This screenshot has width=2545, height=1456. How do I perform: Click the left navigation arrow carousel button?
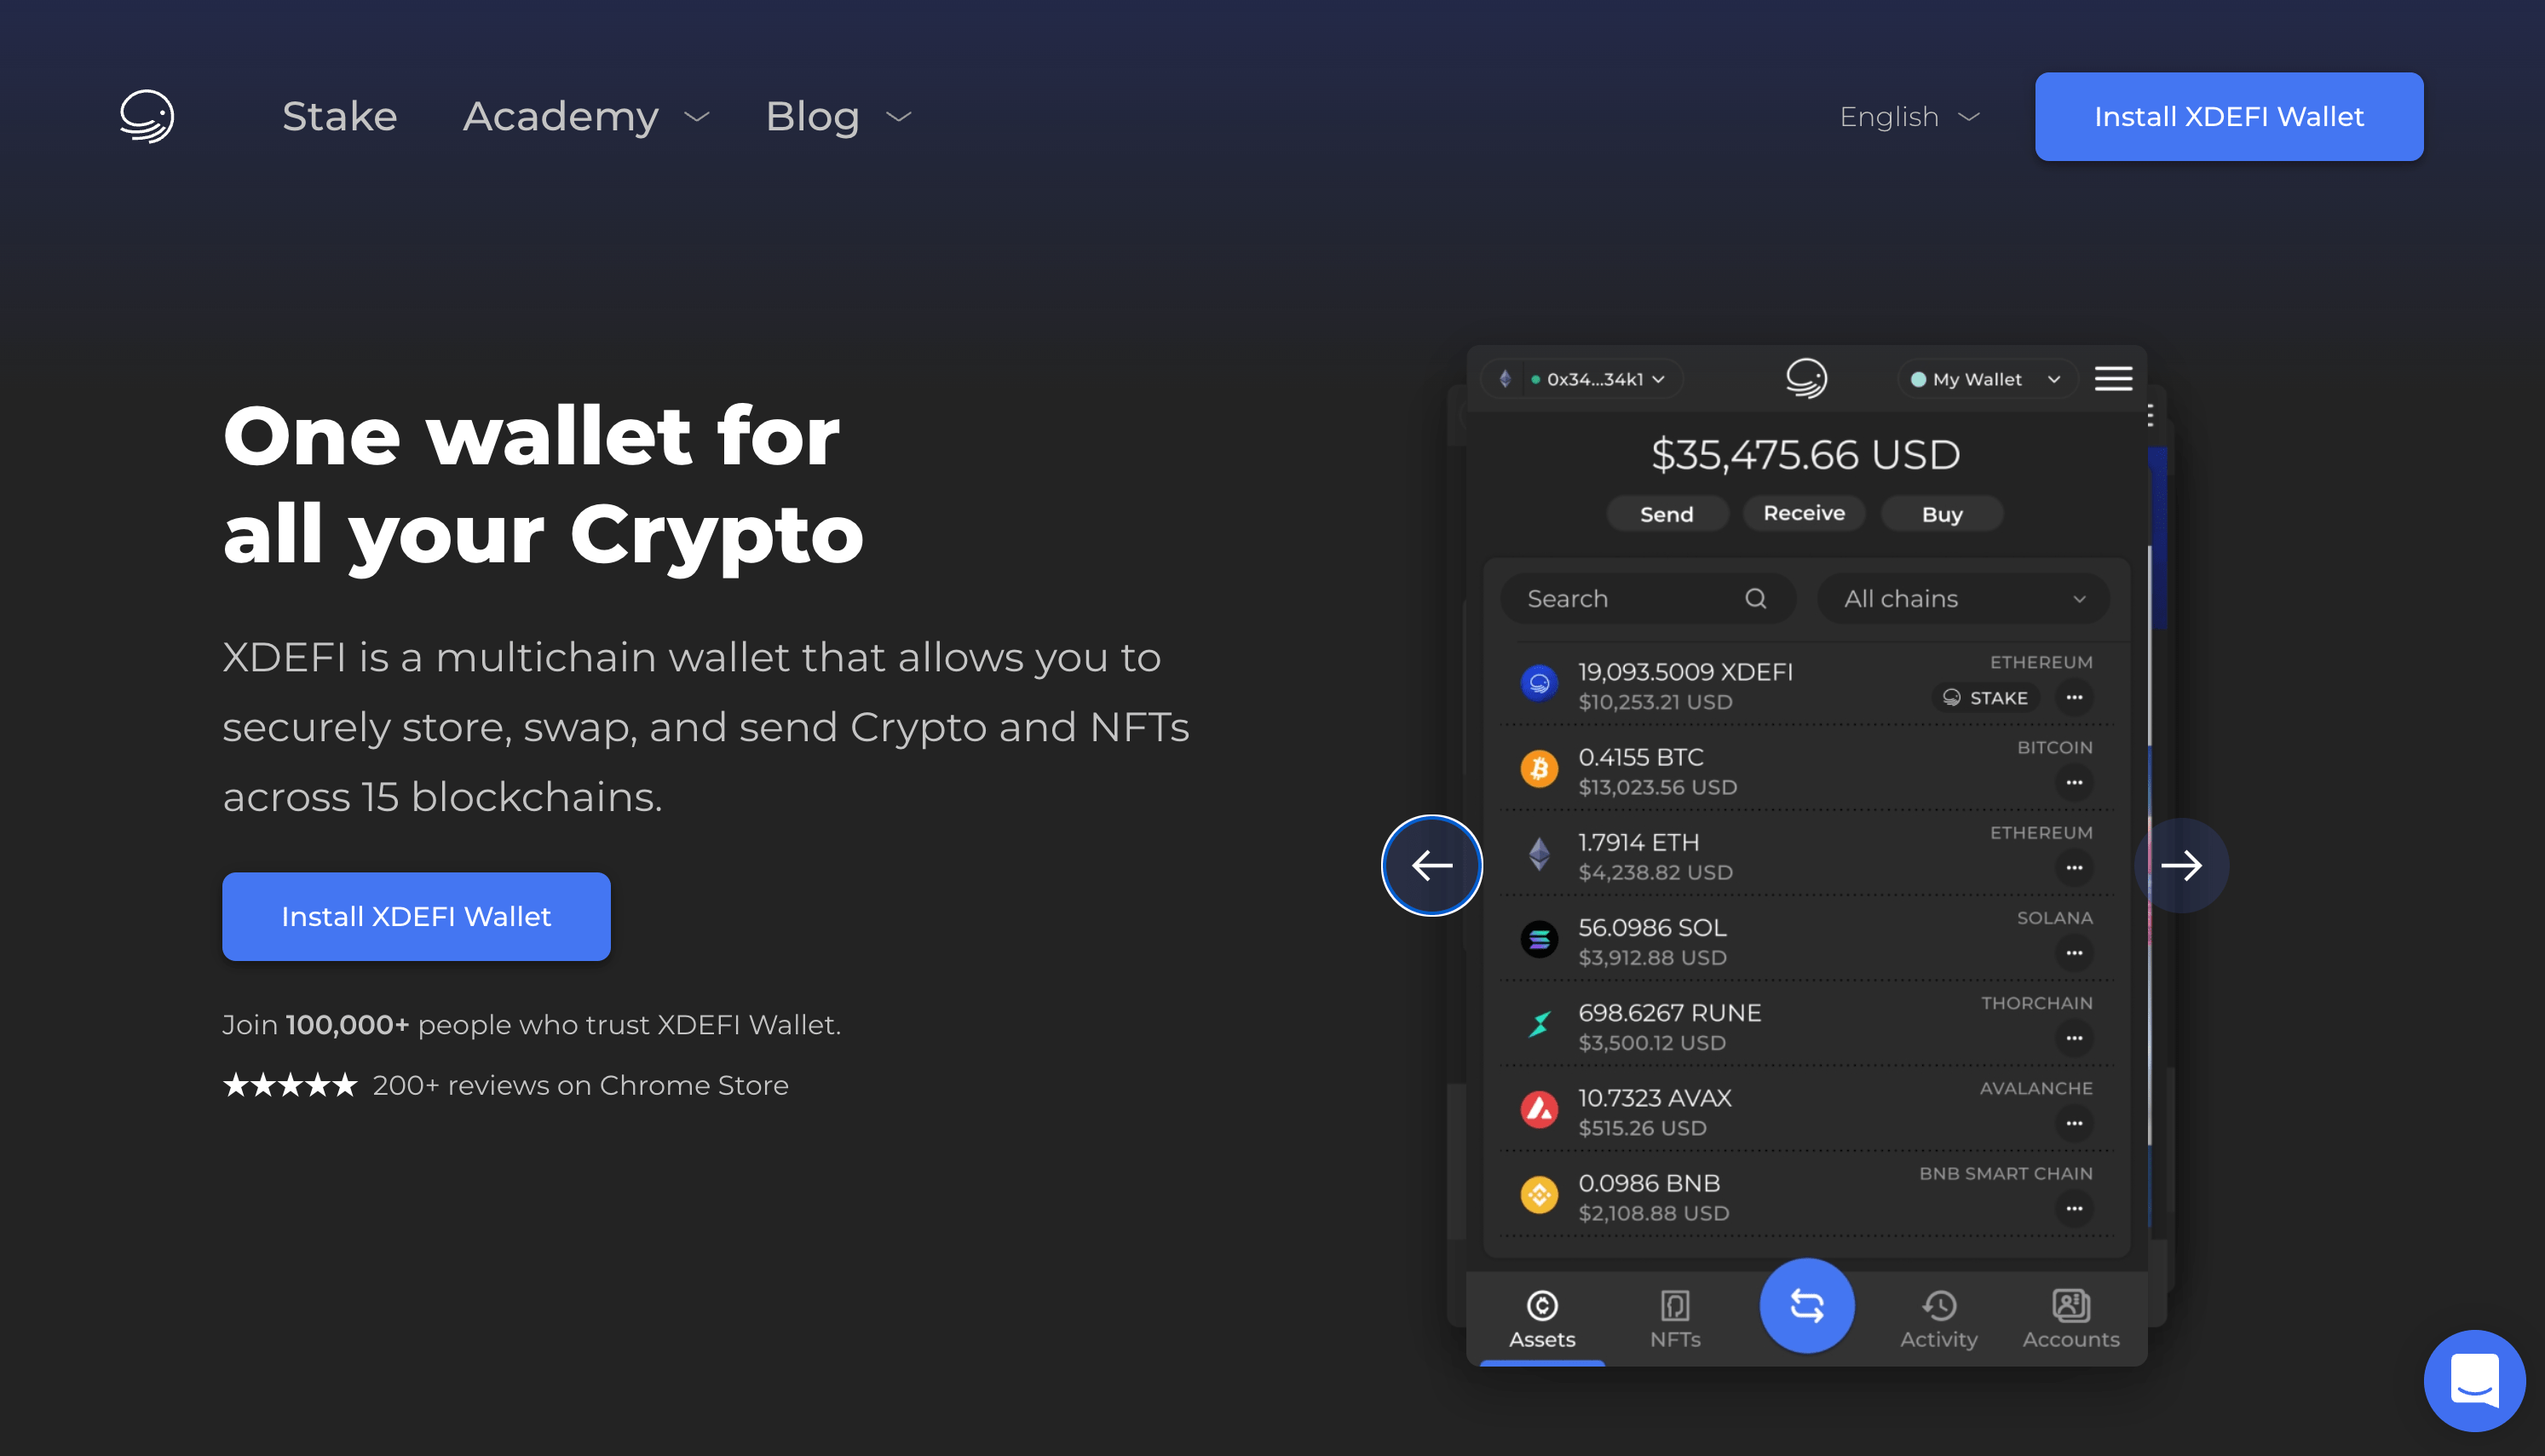click(1433, 866)
